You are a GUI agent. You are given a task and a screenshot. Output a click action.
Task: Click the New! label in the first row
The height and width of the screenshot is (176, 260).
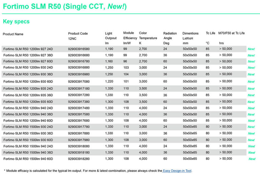[x=251, y=49]
